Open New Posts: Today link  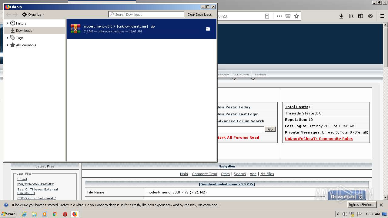[x=234, y=107]
